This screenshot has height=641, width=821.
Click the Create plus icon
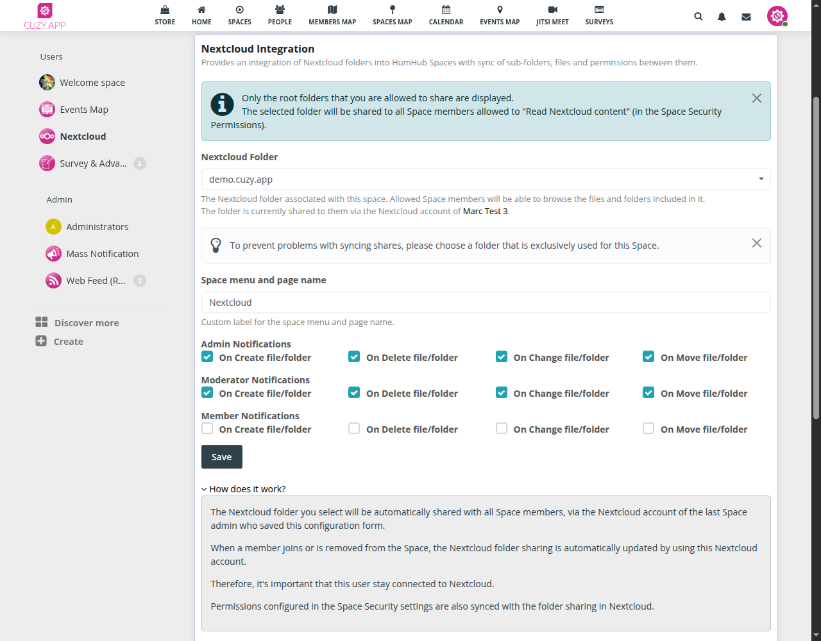[41, 341]
